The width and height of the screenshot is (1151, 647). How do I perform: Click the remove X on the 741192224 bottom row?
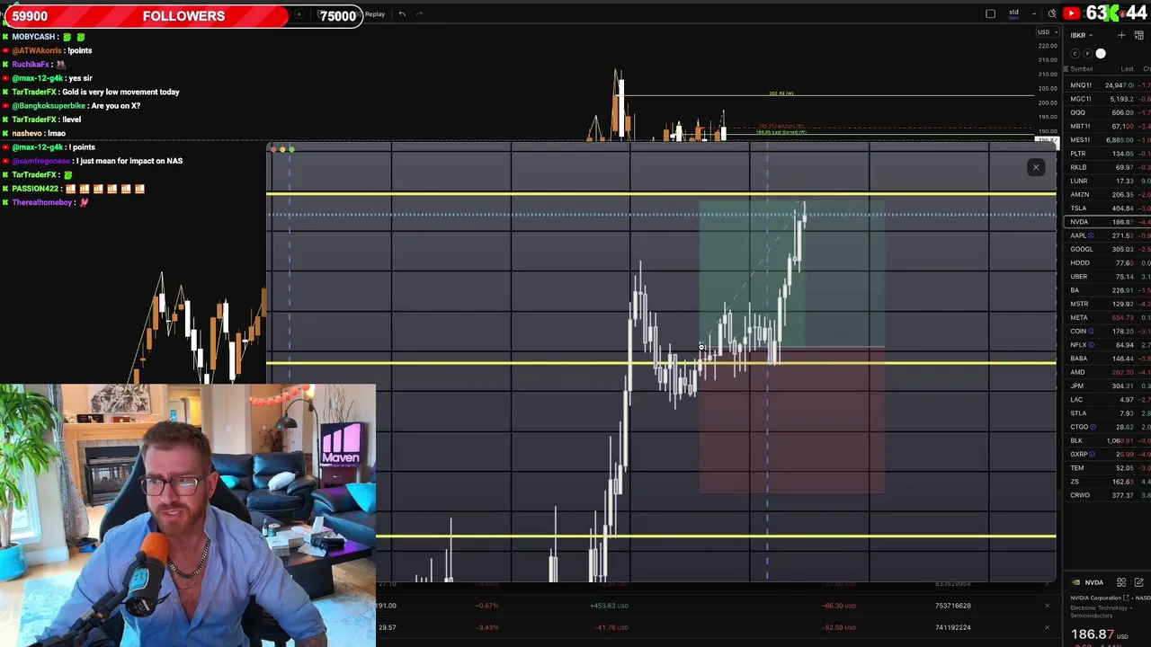pos(1047,627)
